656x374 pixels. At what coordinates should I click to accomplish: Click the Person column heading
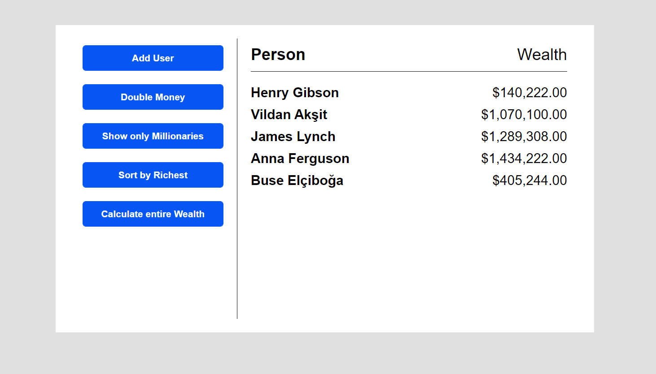pos(278,55)
